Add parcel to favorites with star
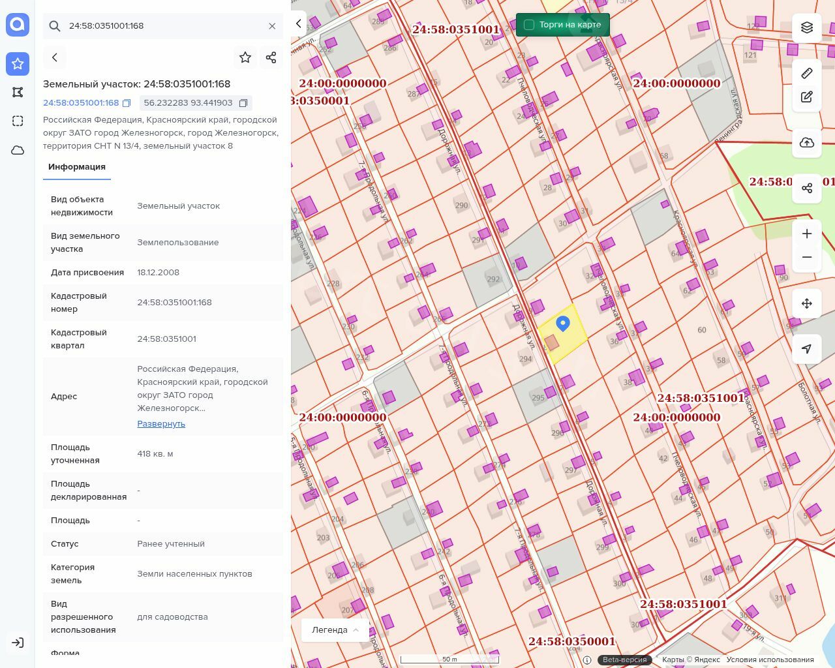This screenshot has height=668, width=835. tap(245, 57)
